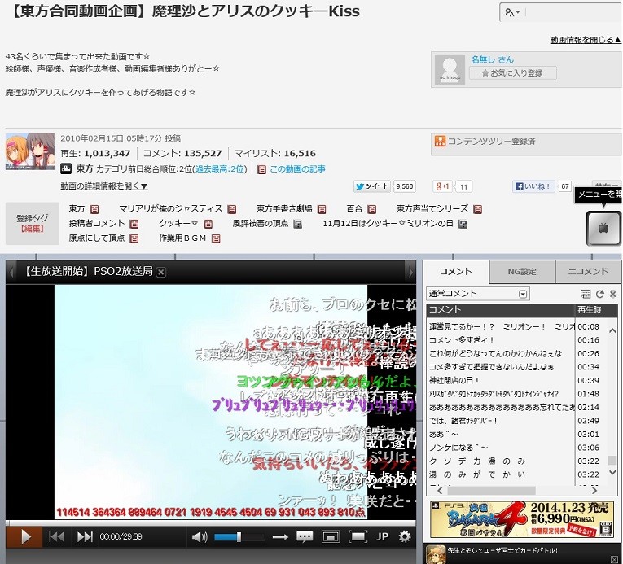The image size is (623, 564).
Task: Toggle comment display speech bubble icon
Action: pos(305,537)
